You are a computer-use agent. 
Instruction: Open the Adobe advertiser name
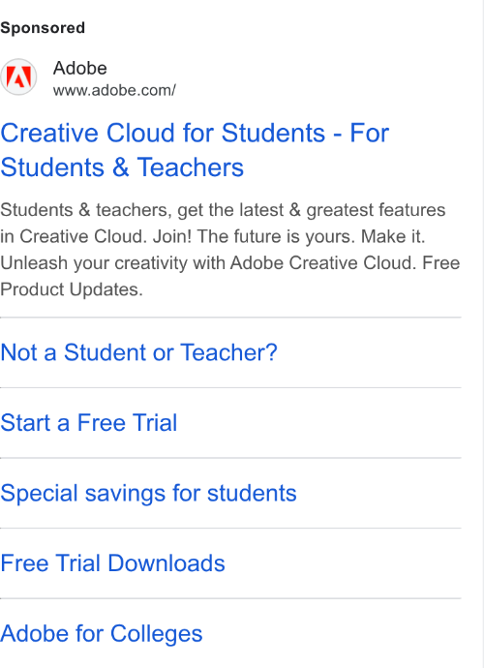pos(79,68)
